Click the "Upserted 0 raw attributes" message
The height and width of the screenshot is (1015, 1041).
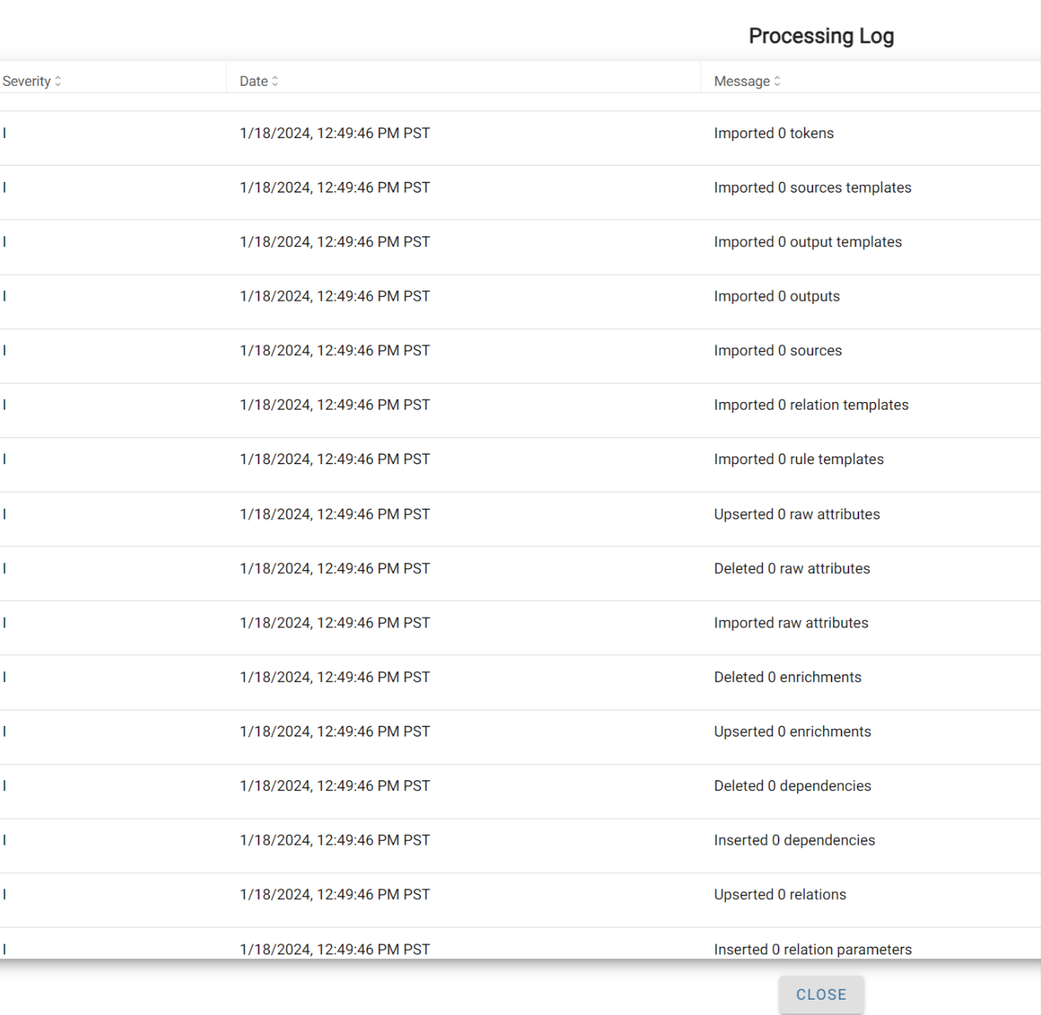pos(796,515)
